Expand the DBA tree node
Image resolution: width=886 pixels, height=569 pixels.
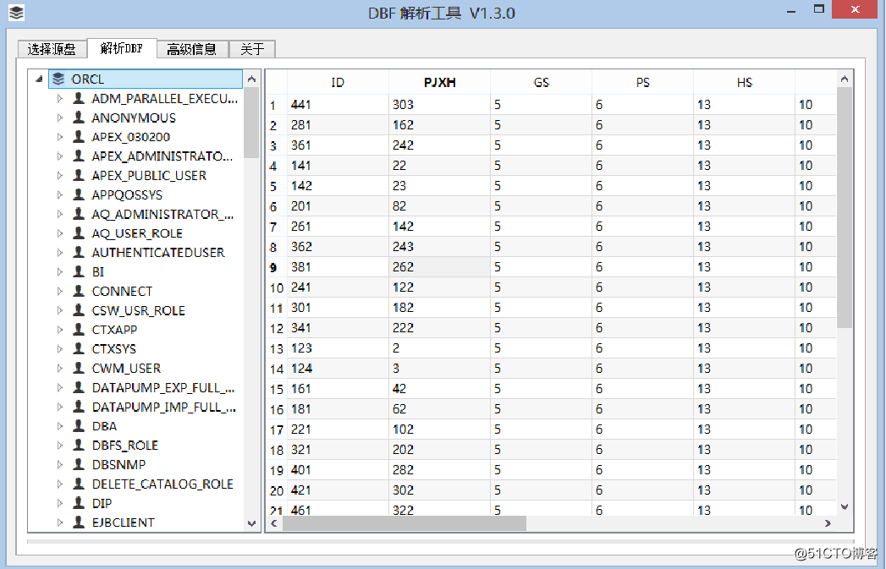[60, 426]
